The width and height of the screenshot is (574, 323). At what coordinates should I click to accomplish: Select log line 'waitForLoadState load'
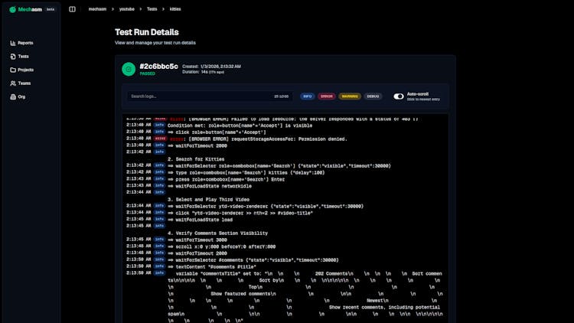[200, 220]
